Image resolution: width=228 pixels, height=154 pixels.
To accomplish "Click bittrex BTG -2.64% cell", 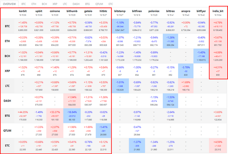I will [x=170, y=116].
